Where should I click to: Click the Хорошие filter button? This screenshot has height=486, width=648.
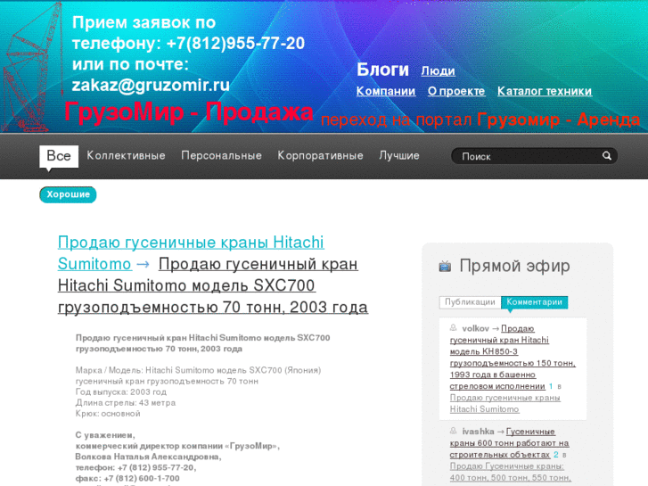click(69, 194)
